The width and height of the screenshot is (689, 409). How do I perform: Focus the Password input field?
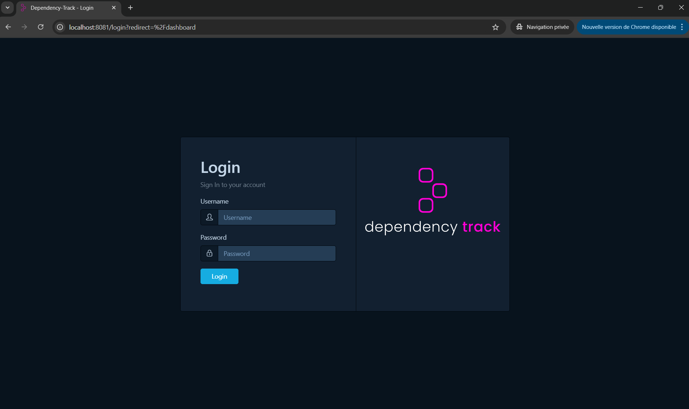point(277,253)
